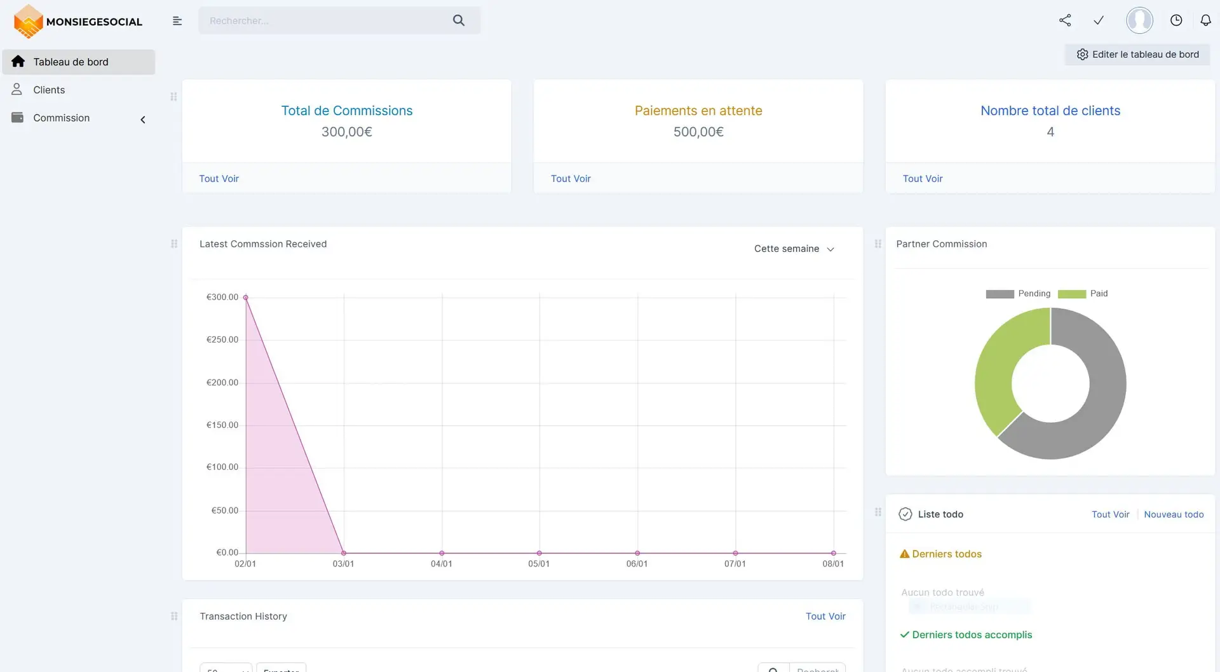Click Editer le tableau de bord button

pos(1137,55)
